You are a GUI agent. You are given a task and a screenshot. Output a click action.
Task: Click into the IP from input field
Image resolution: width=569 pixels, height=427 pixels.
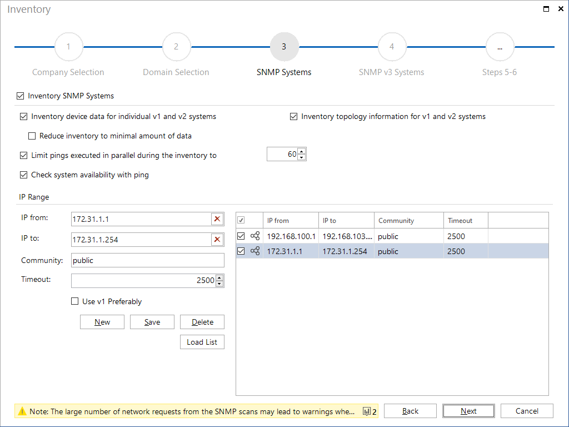[x=141, y=219]
